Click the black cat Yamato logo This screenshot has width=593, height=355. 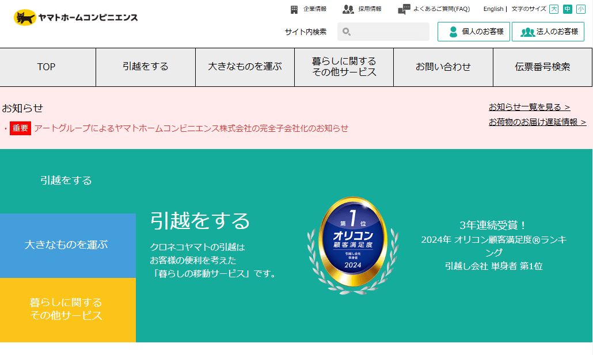[x=25, y=17]
